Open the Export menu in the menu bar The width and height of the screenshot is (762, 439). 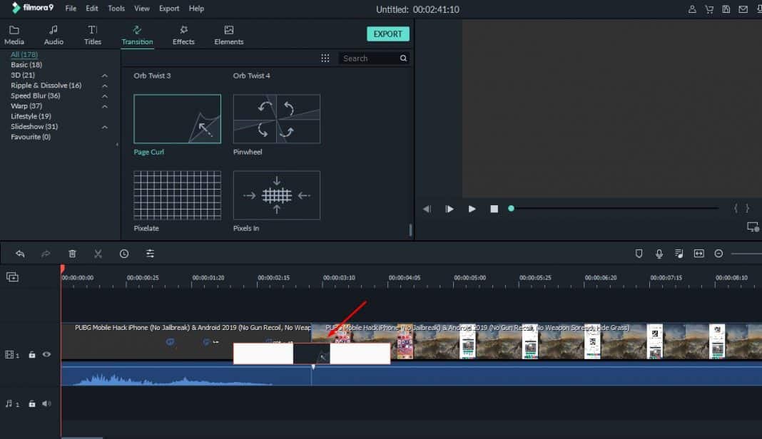pos(169,9)
